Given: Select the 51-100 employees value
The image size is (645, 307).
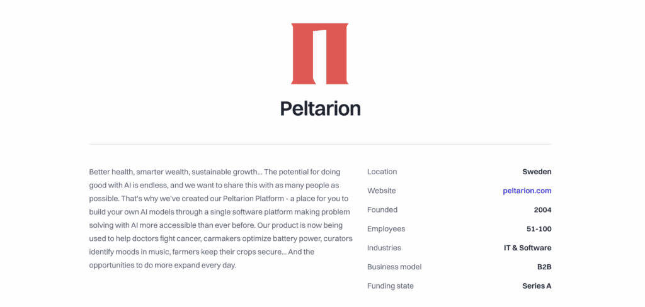Looking at the screenshot, I should click(539, 229).
